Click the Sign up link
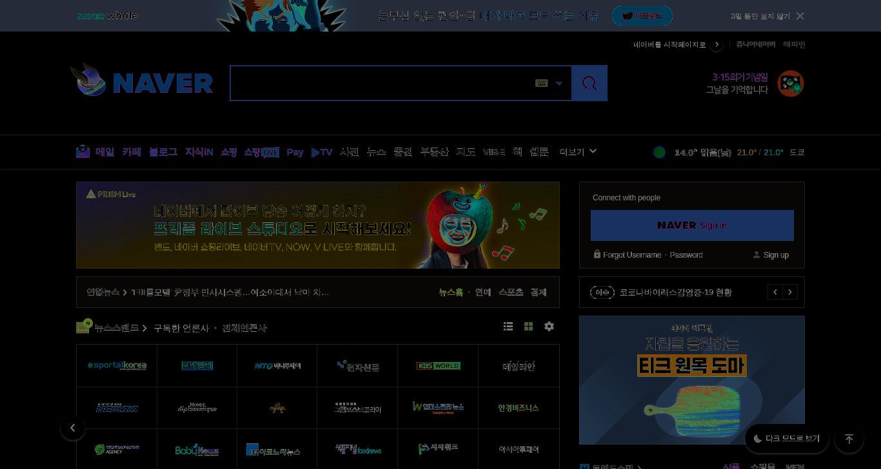The height and width of the screenshot is (469, 881). [776, 255]
